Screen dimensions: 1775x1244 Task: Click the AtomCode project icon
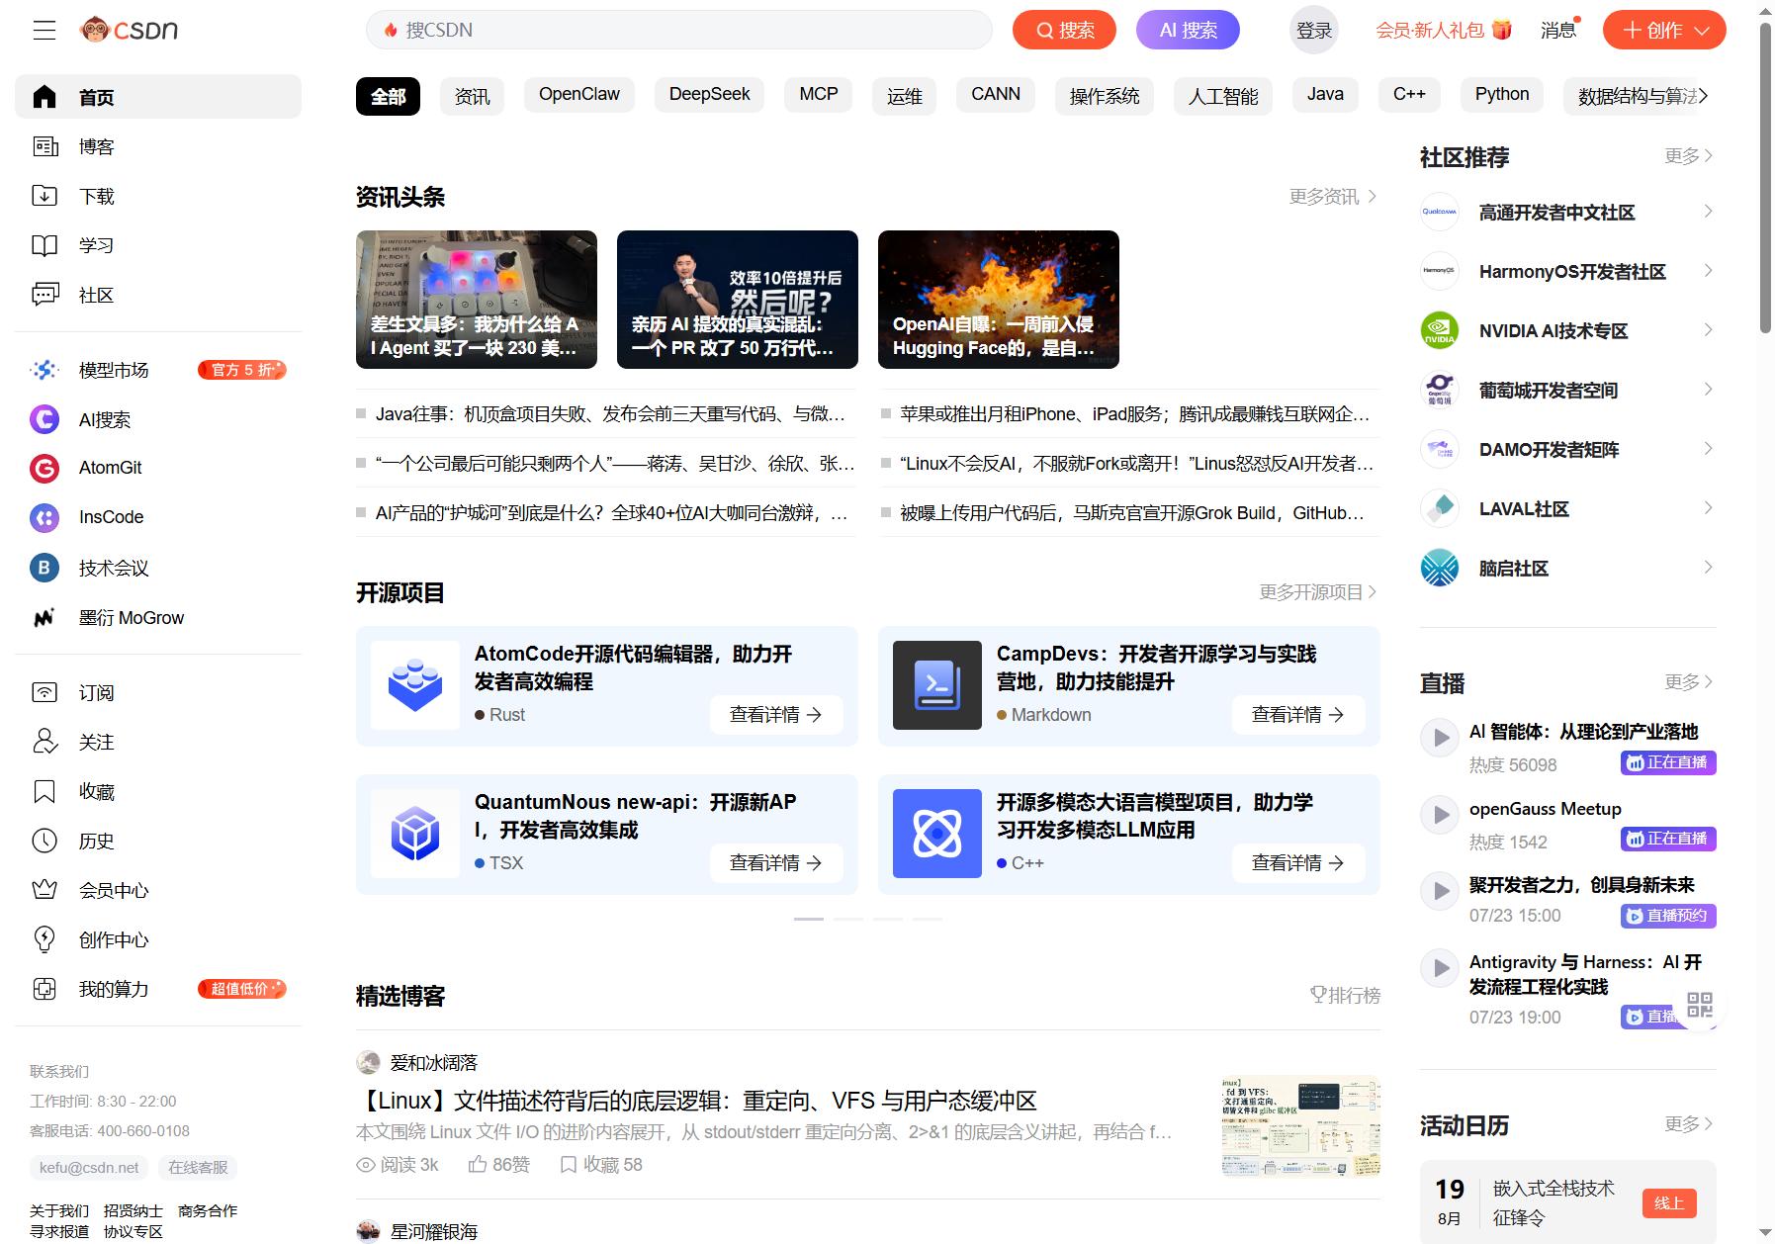415,685
